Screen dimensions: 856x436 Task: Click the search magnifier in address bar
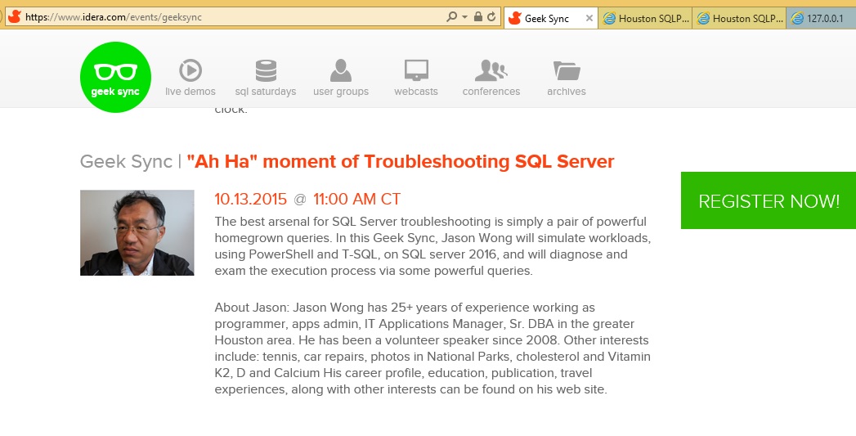pos(452,17)
